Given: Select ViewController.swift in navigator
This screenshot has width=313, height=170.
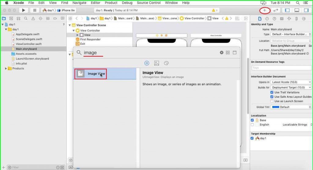Looking at the screenshot, I should [29, 44].
